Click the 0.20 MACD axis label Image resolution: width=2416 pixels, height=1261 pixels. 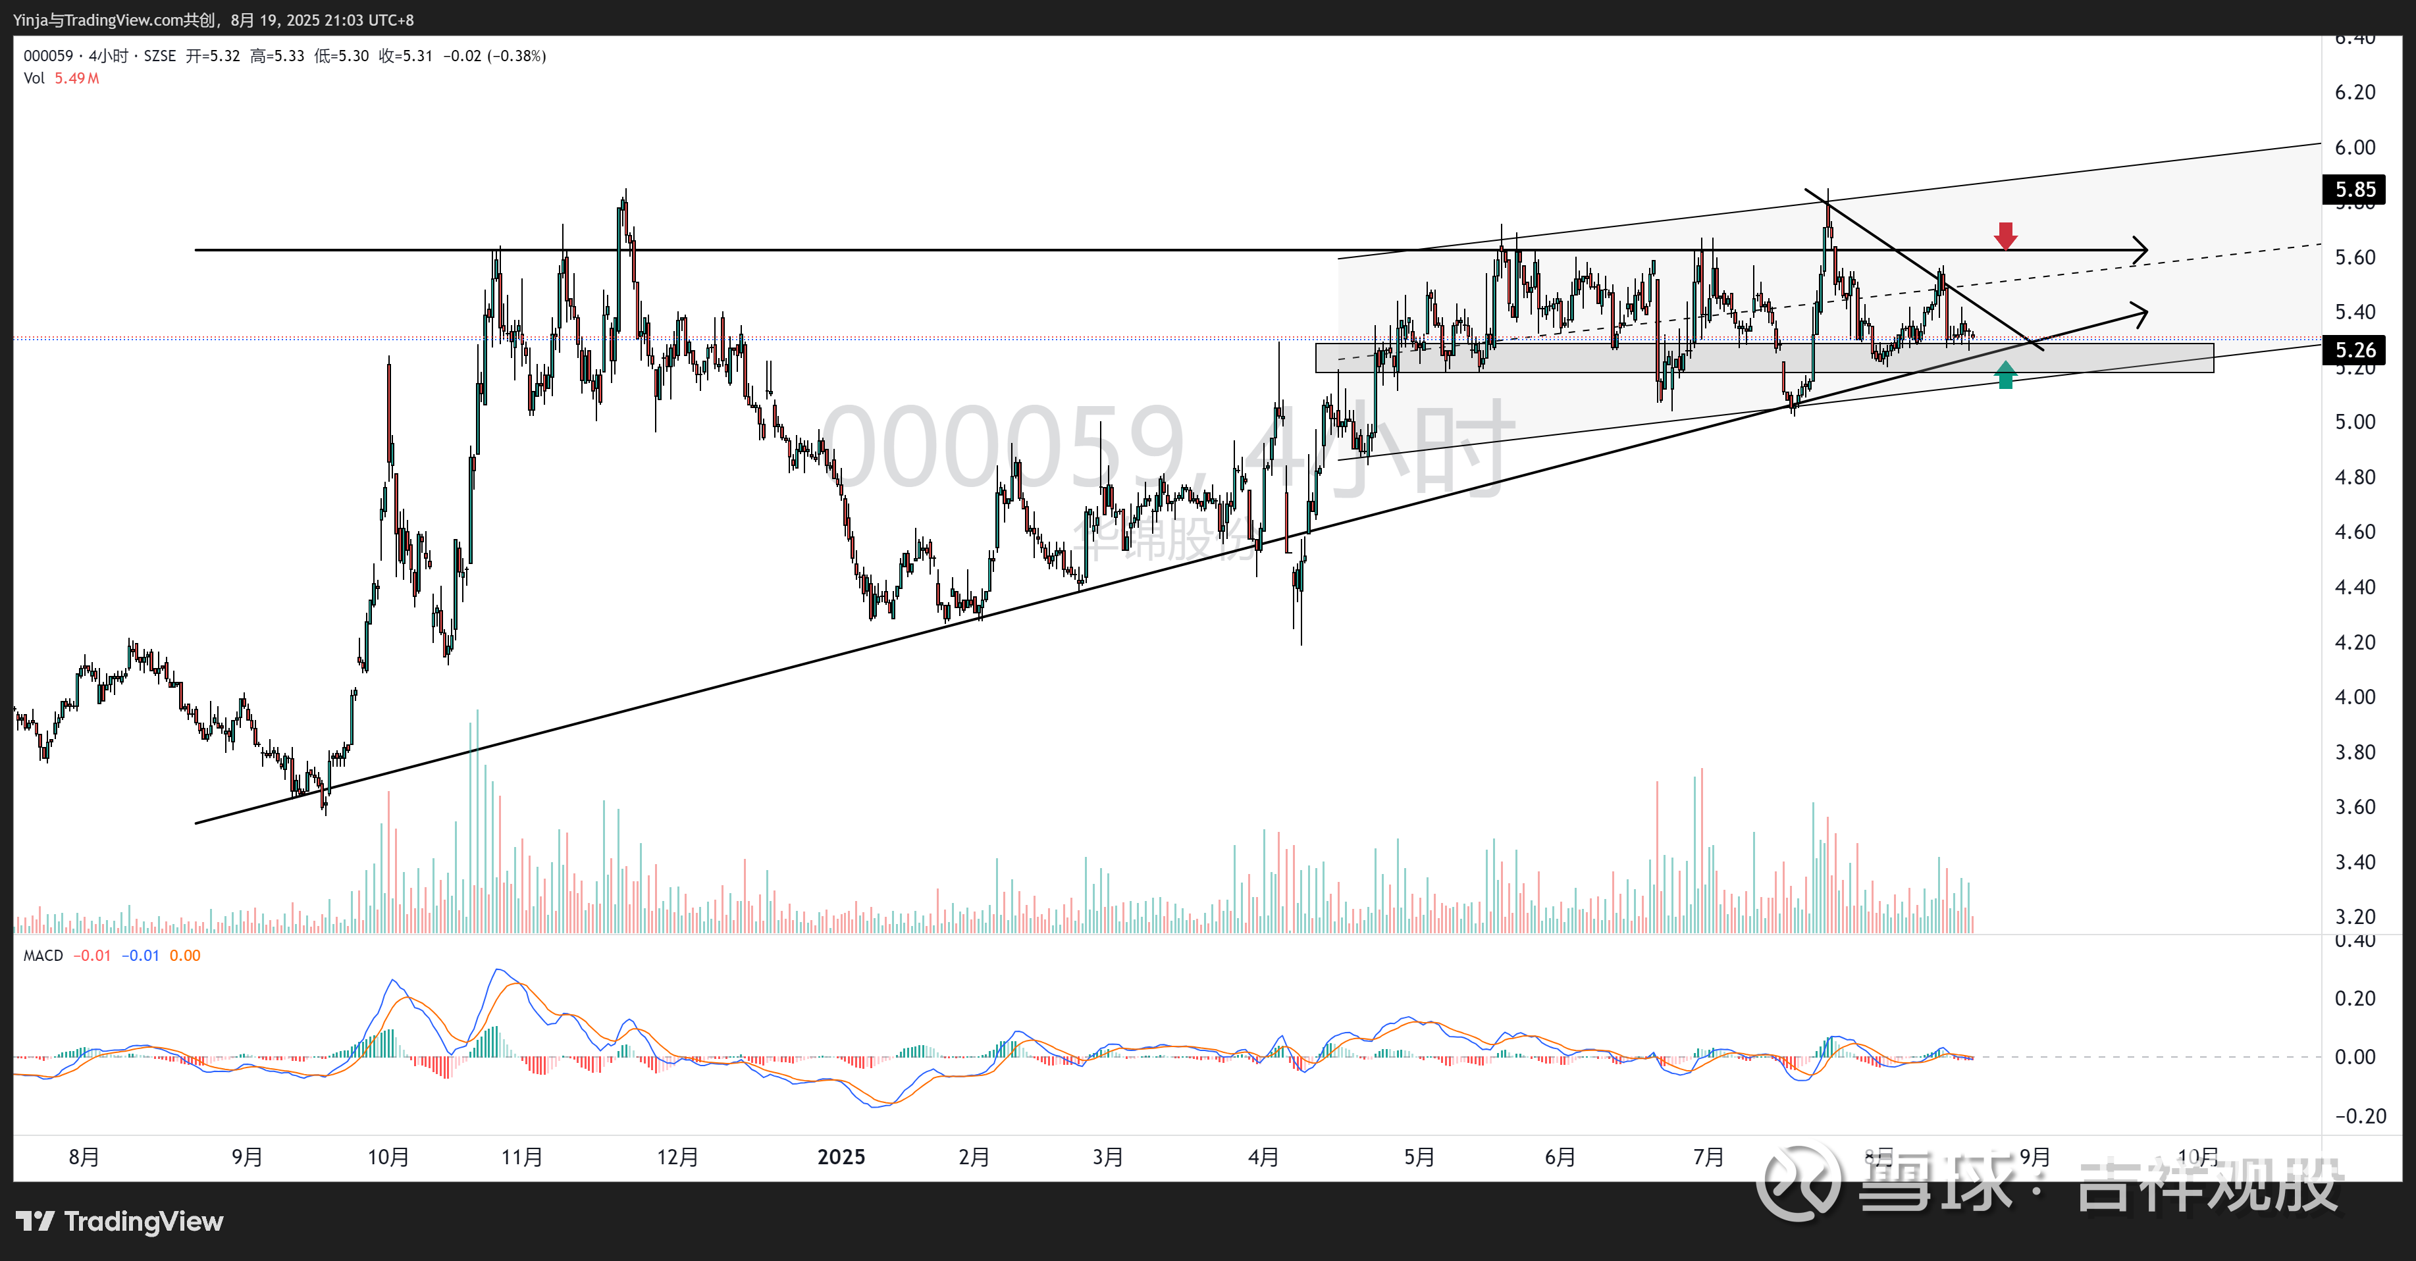pos(2355,998)
